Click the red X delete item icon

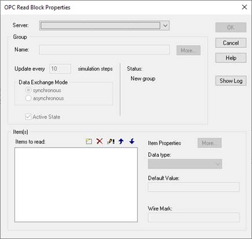pos(100,141)
